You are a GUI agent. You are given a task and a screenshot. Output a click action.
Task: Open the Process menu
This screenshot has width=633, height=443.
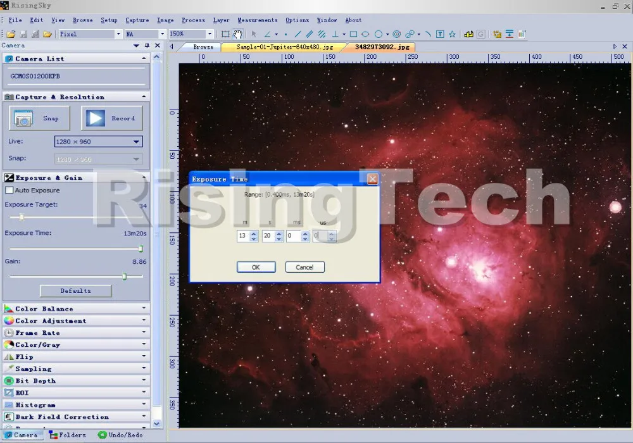193,20
